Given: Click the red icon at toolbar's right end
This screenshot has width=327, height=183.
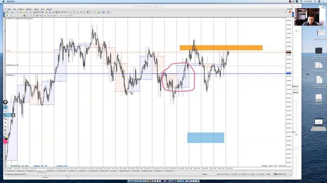Looking at the screenshot, I should click(x=290, y=12).
